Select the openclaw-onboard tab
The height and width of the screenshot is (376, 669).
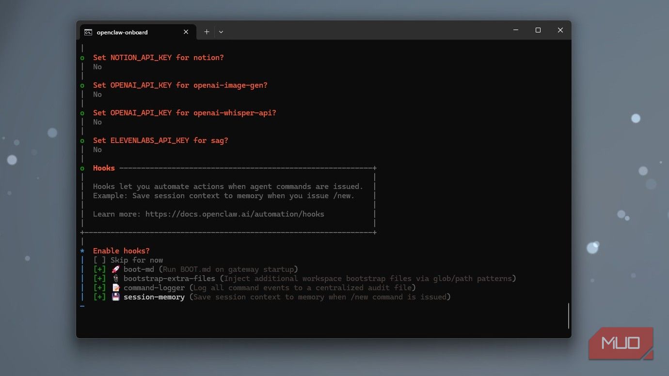pos(138,32)
